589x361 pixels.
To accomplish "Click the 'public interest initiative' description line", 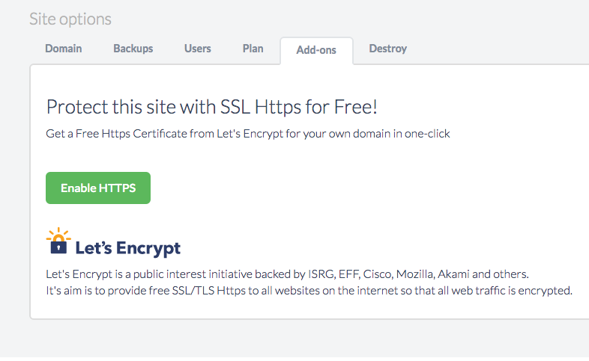I will click(293, 274).
